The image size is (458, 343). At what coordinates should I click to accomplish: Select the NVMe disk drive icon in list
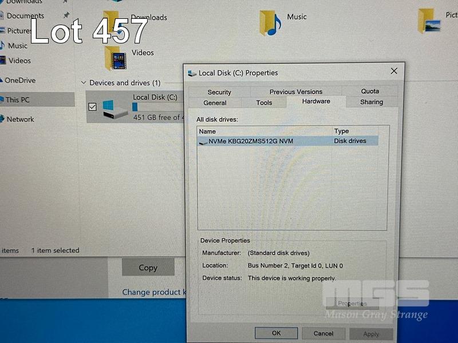[203, 141]
